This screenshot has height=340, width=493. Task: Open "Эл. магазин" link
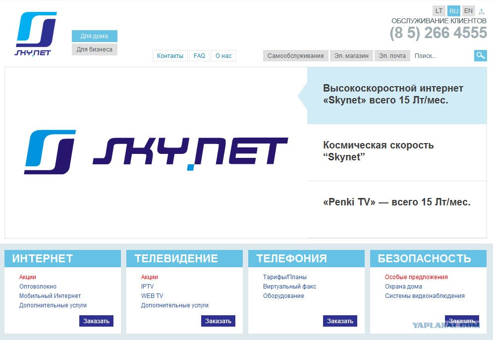click(x=351, y=56)
